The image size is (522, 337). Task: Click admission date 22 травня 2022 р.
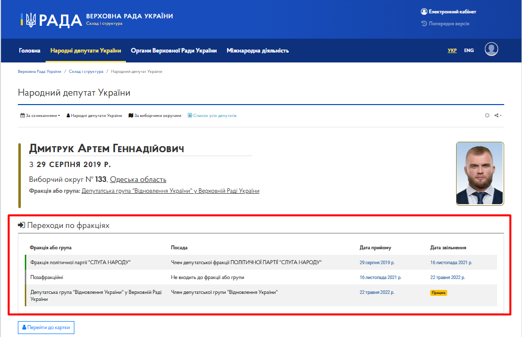[x=377, y=292]
